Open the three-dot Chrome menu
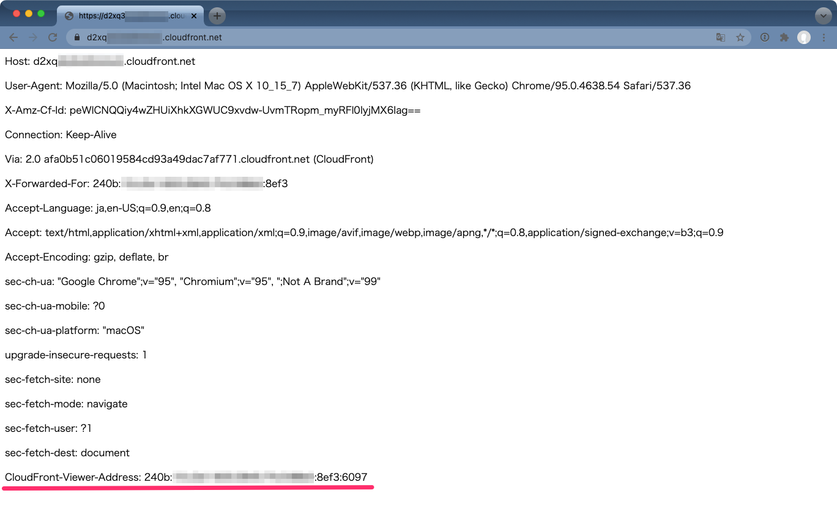This screenshot has height=523, width=837. [x=823, y=37]
